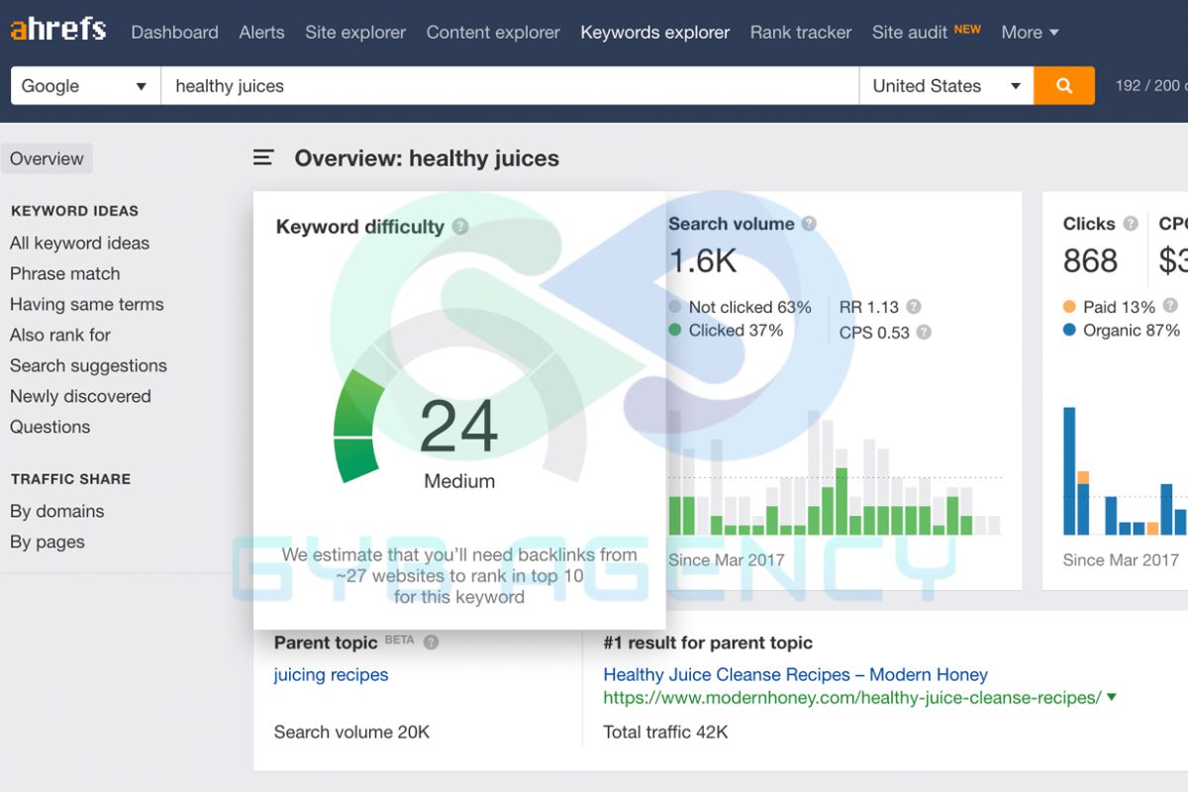Screen dimensions: 1188x792
Task: Click the juicing recipes parent topic link
Action: pyautogui.click(x=331, y=674)
